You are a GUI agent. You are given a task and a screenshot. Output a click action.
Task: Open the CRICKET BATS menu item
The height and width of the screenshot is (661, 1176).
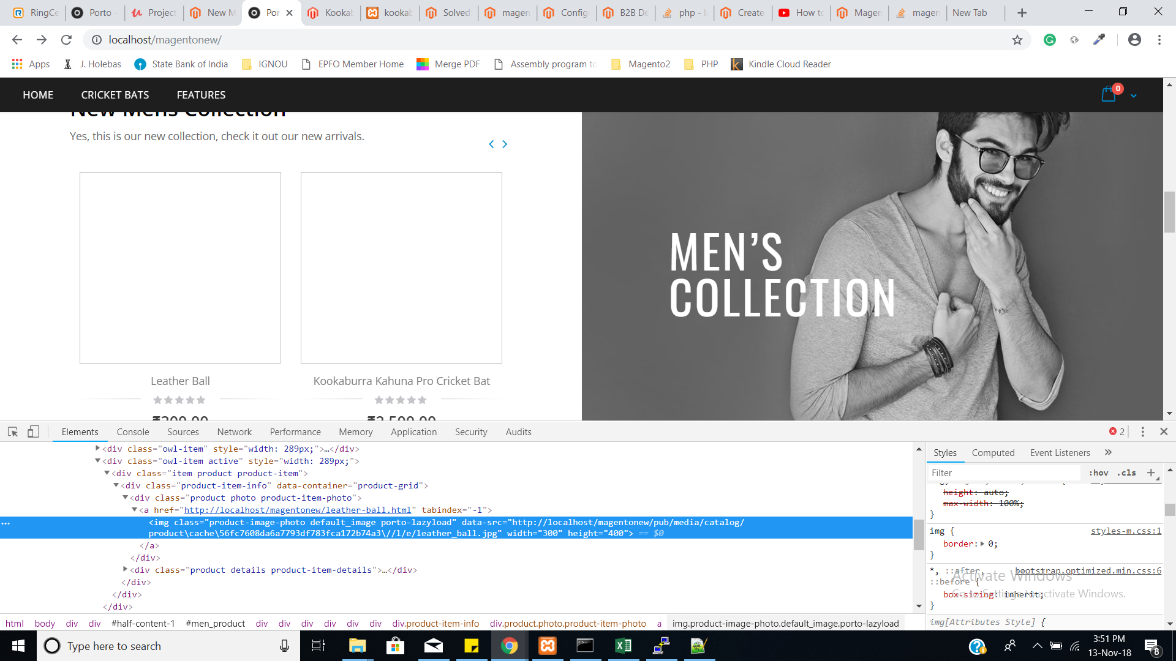(x=115, y=95)
